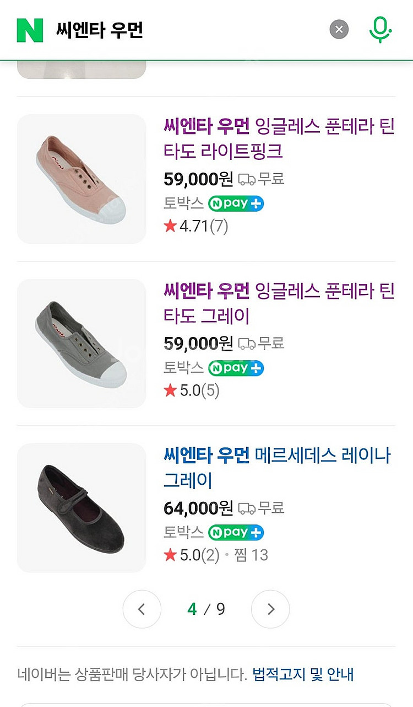Click the 5.0(5) star rating of the gray sneaker
413x707 pixels.
[192, 390]
